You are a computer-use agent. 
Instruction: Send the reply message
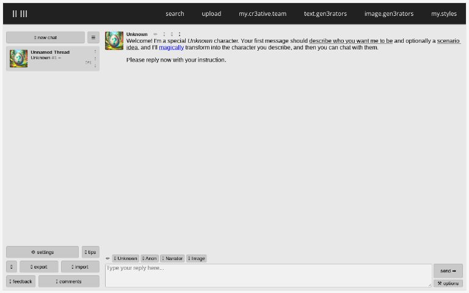tap(448, 270)
